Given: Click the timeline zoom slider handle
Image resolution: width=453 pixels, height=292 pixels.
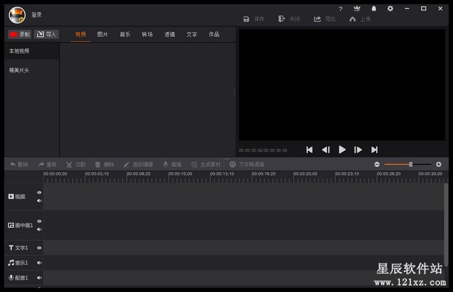Looking at the screenshot, I should point(410,164).
